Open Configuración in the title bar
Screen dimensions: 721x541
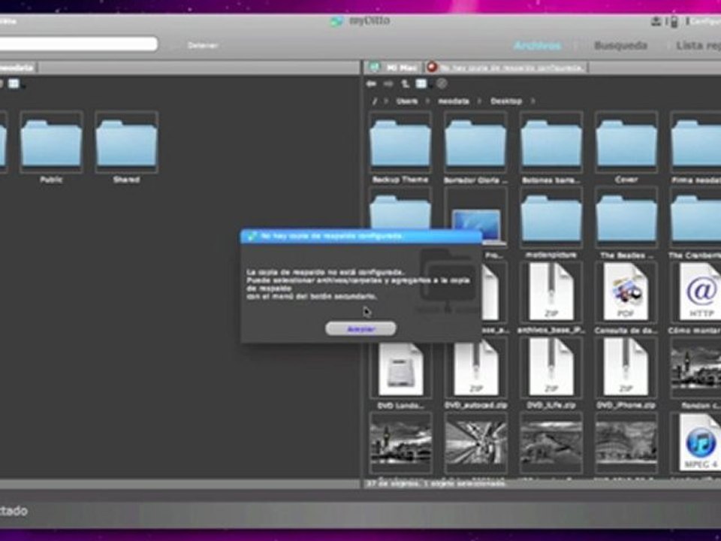coord(706,22)
